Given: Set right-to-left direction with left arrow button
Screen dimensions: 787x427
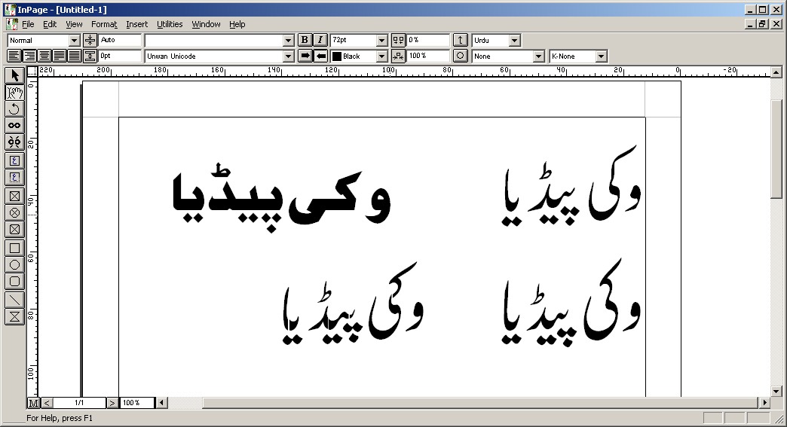Looking at the screenshot, I should click(x=320, y=56).
